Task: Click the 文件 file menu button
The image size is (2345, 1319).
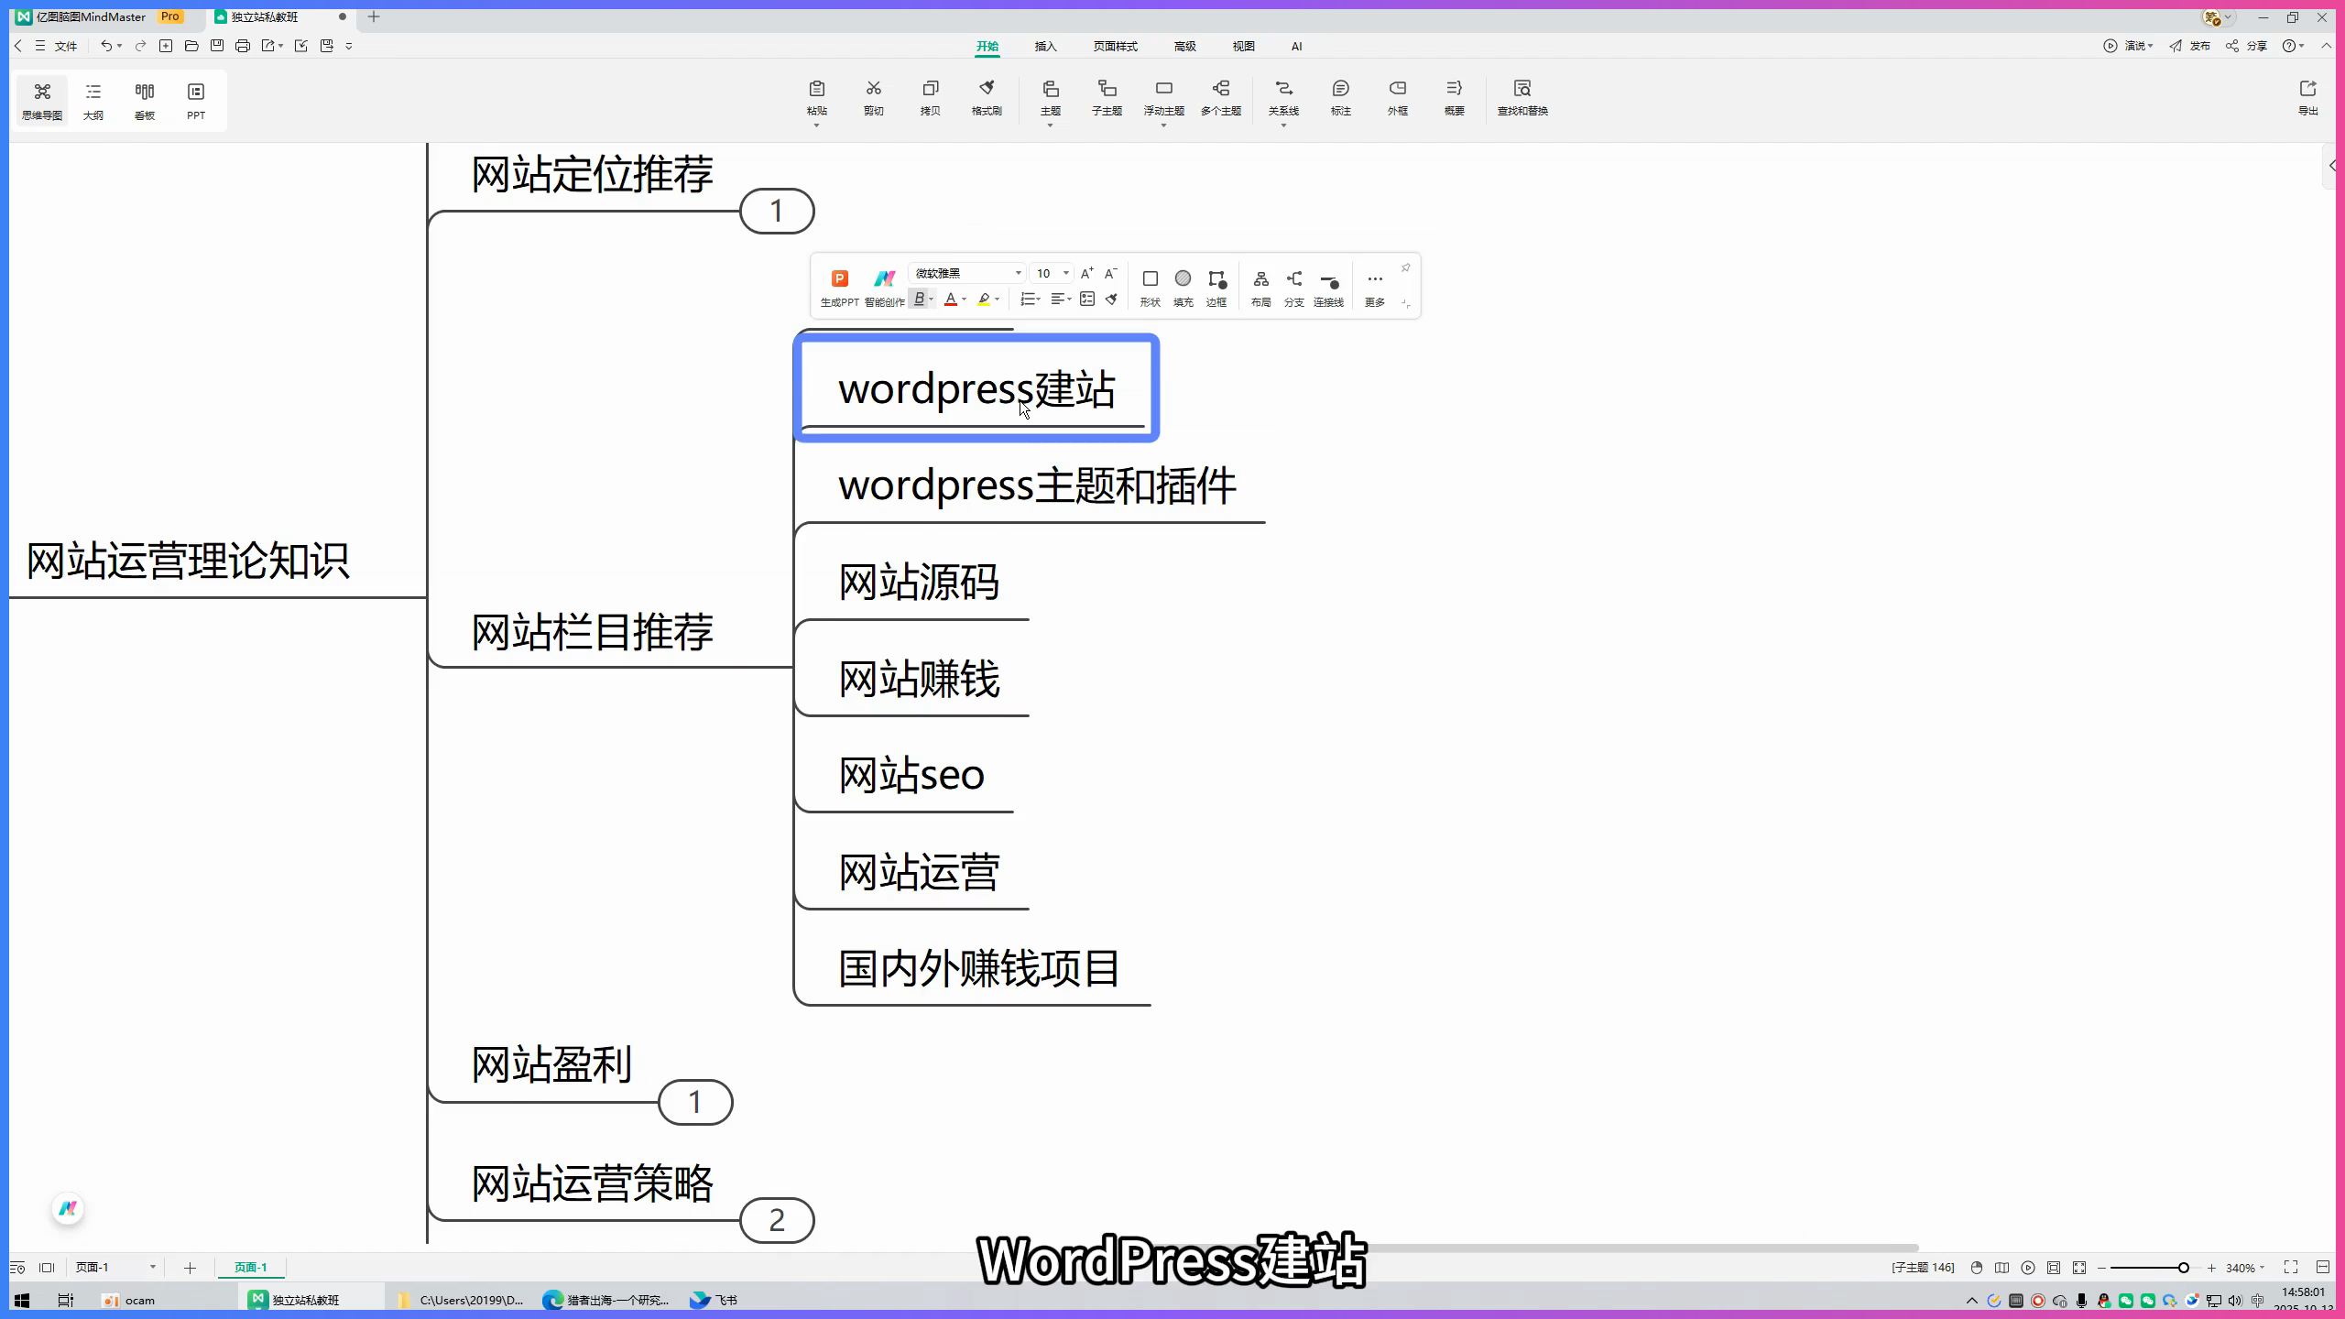Action: pos(66,46)
